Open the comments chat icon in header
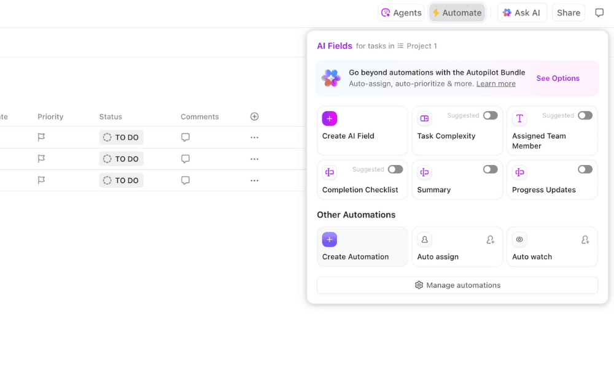Image resolution: width=614 pixels, height=368 pixels. 599,13
